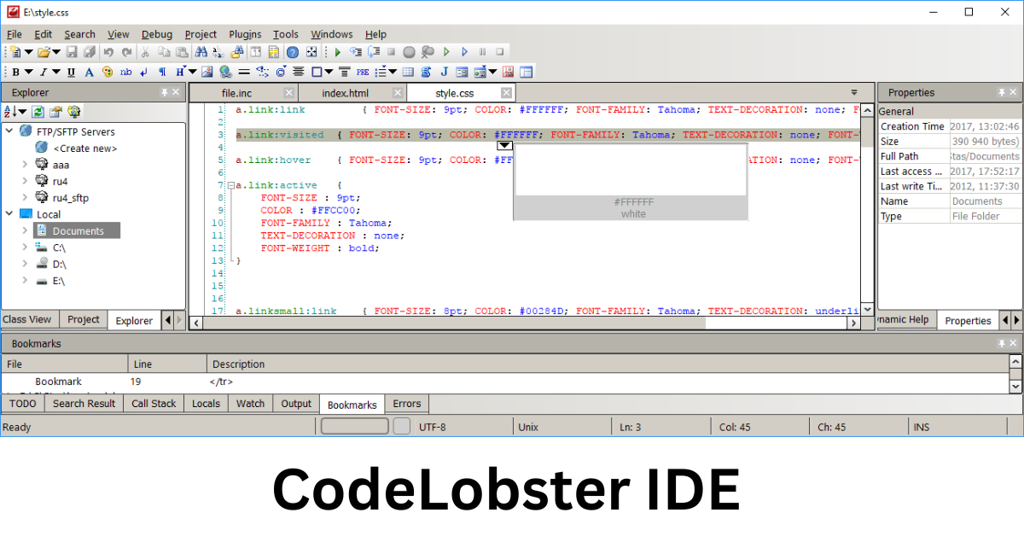Collapse the FTP/SFTP Servers tree node
Viewport: 1024px width, 536px height.
(9, 131)
